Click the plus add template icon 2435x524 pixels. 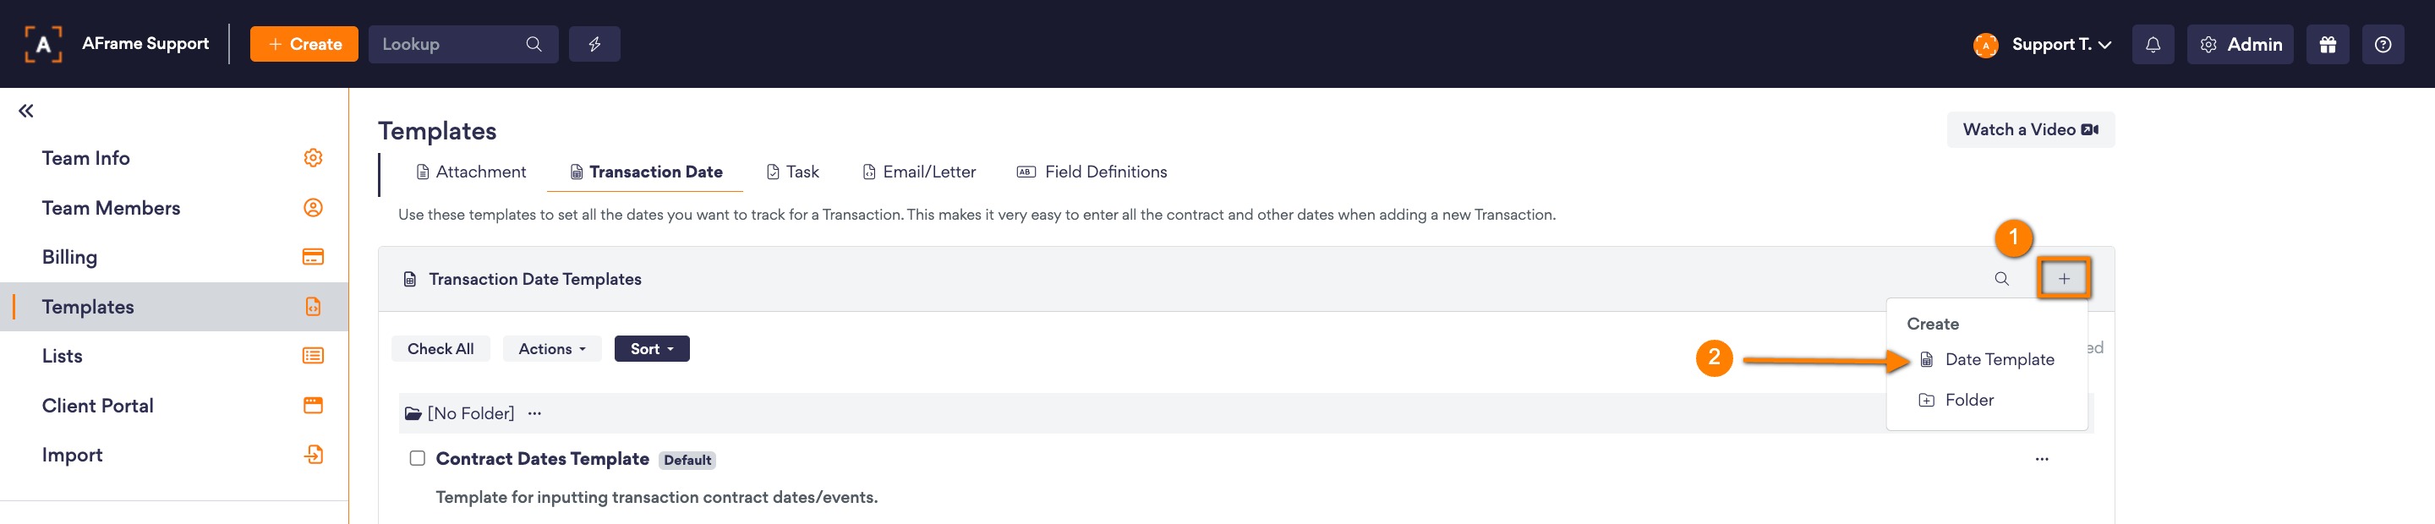pos(2064,279)
